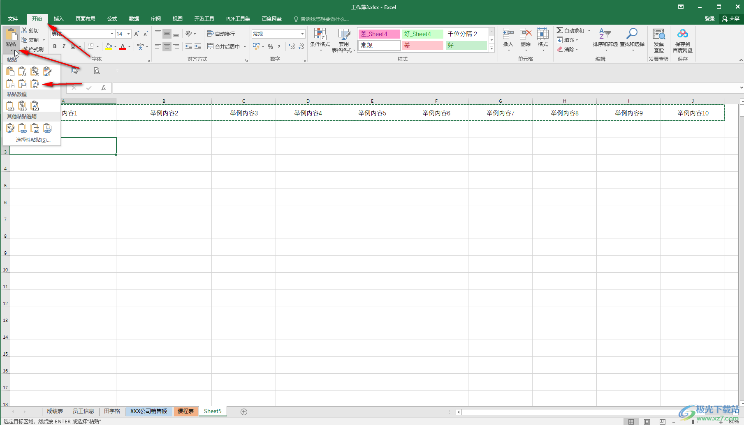Screen dimensions: 744x425
Task: Click the Sign in (登录) button
Action: pyautogui.click(x=710, y=18)
